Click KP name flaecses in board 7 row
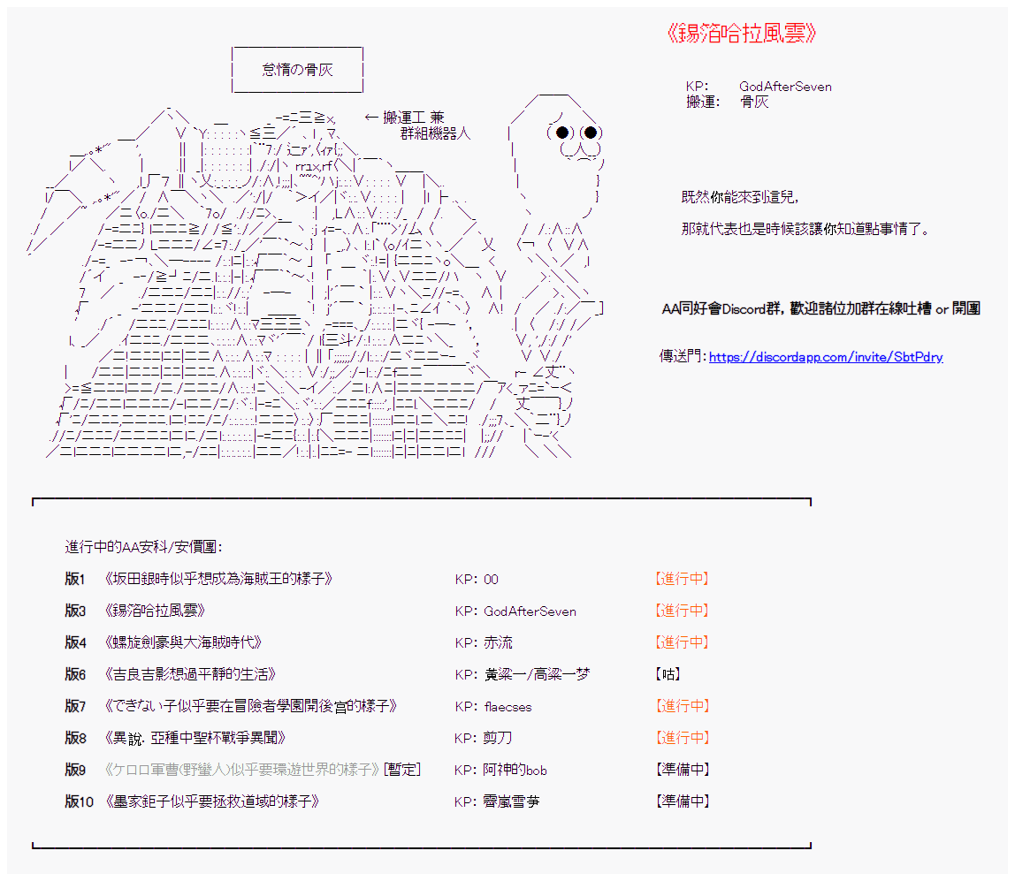 pos(507,707)
